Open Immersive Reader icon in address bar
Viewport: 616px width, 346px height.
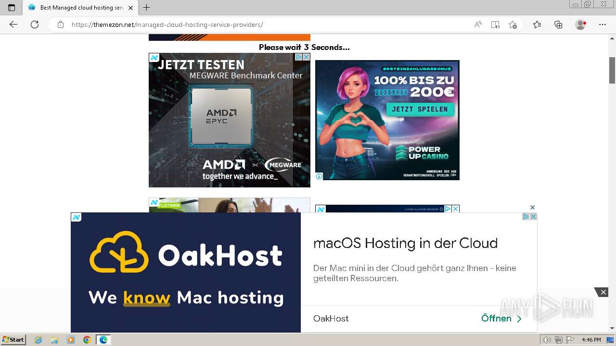coord(495,25)
